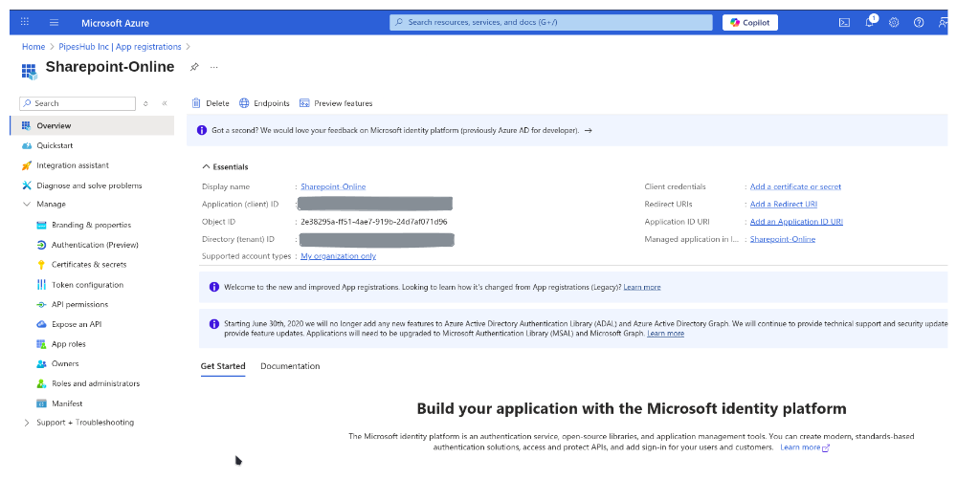957x479 pixels.
Task: Switch to the Documentation tab
Action: [290, 366]
